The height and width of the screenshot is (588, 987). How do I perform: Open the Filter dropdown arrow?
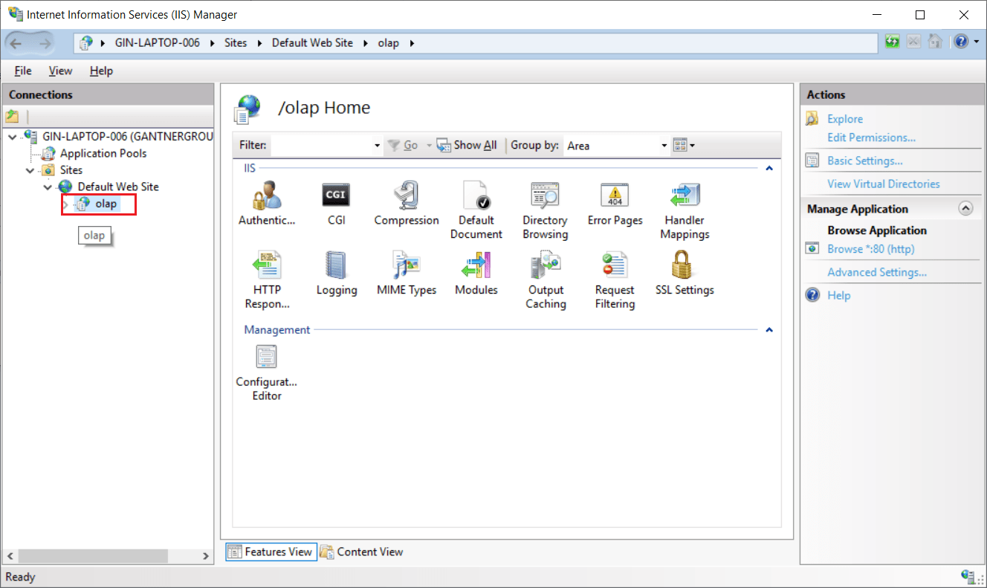(x=378, y=146)
